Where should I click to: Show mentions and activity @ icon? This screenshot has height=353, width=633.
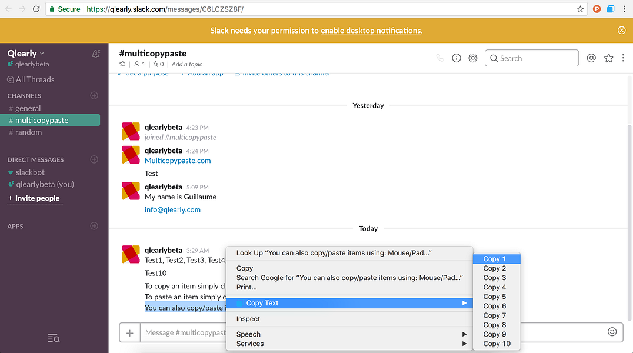[591, 58]
